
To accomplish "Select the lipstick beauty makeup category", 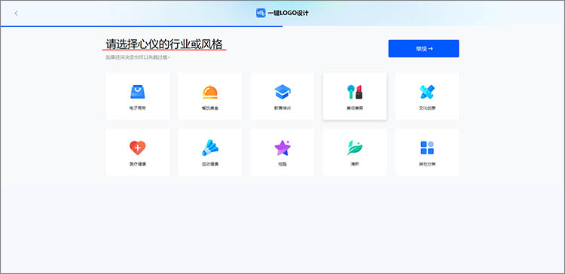I will (x=355, y=96).
